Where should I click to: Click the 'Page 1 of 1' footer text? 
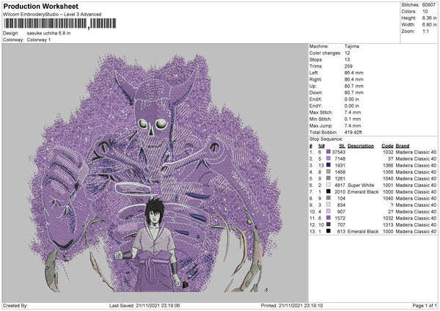(425, 305)
